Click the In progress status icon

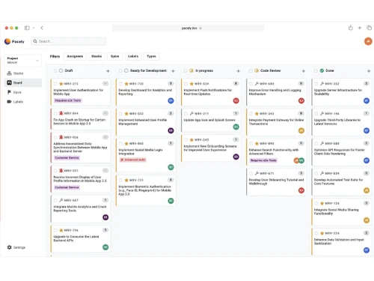pos(191,70)
